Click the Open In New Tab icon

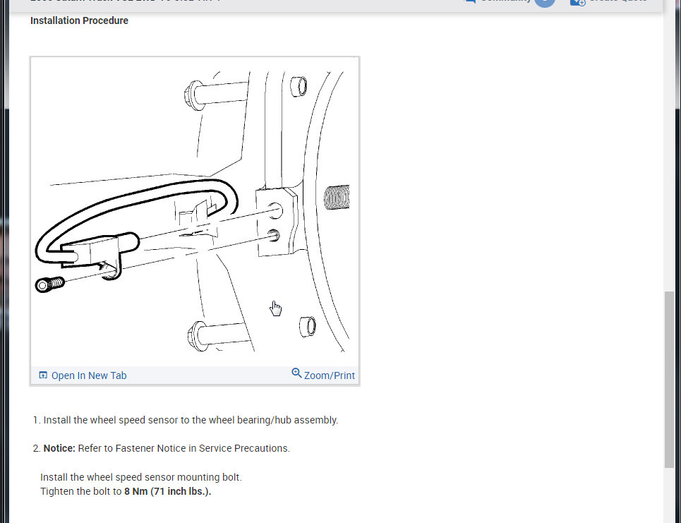[43, 375]
